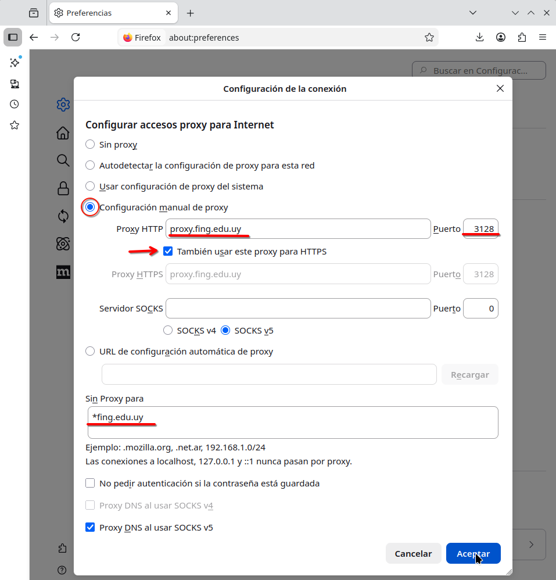Click the Cancelar button

413,553
